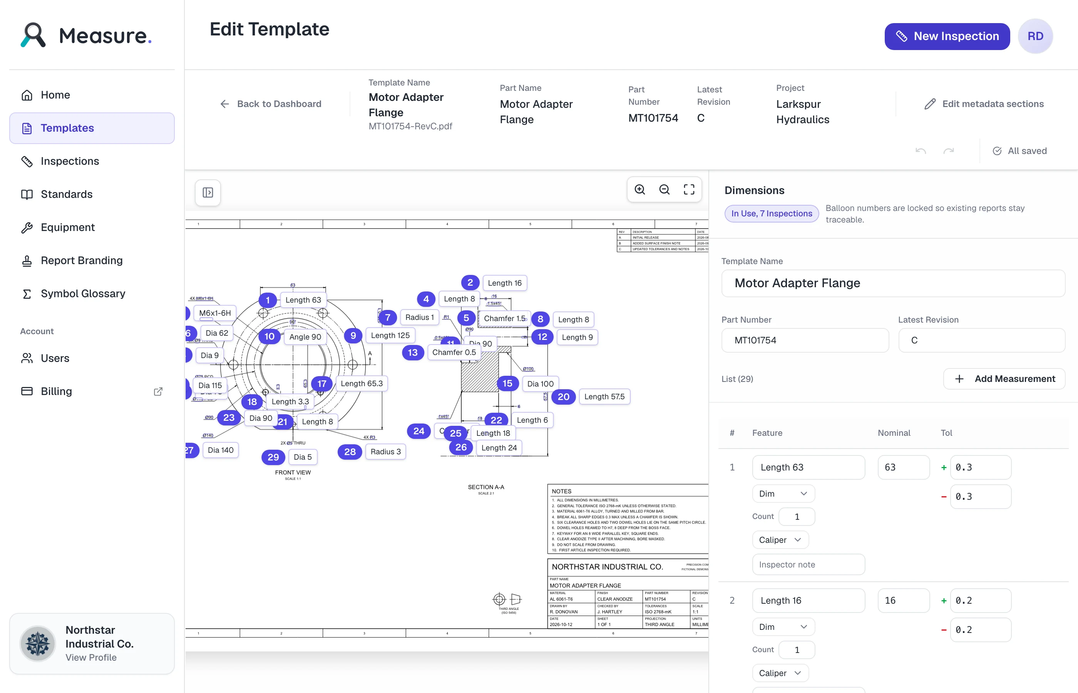The height and width of the screenshot is (693, 1078).
Task: Click Back to Dashboard link
Action: 270,104
